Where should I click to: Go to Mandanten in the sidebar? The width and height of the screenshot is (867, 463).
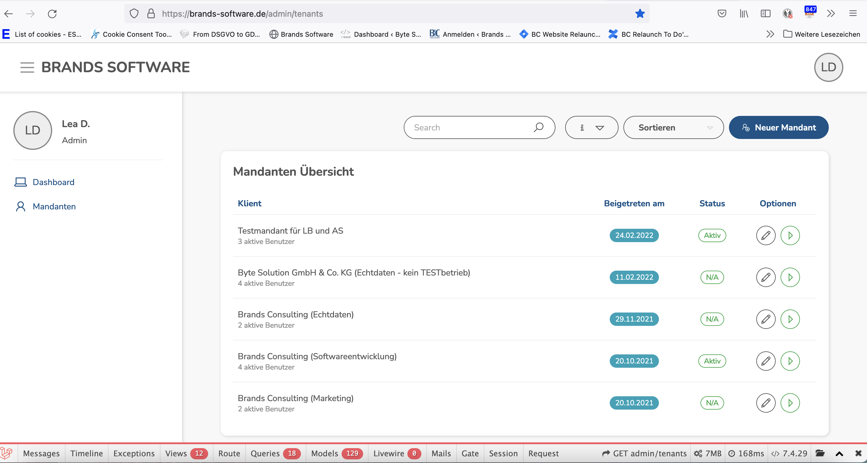click(54, 206)
